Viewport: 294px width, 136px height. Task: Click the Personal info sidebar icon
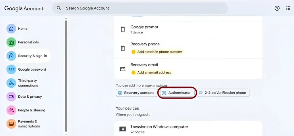[x=11, y=42]
